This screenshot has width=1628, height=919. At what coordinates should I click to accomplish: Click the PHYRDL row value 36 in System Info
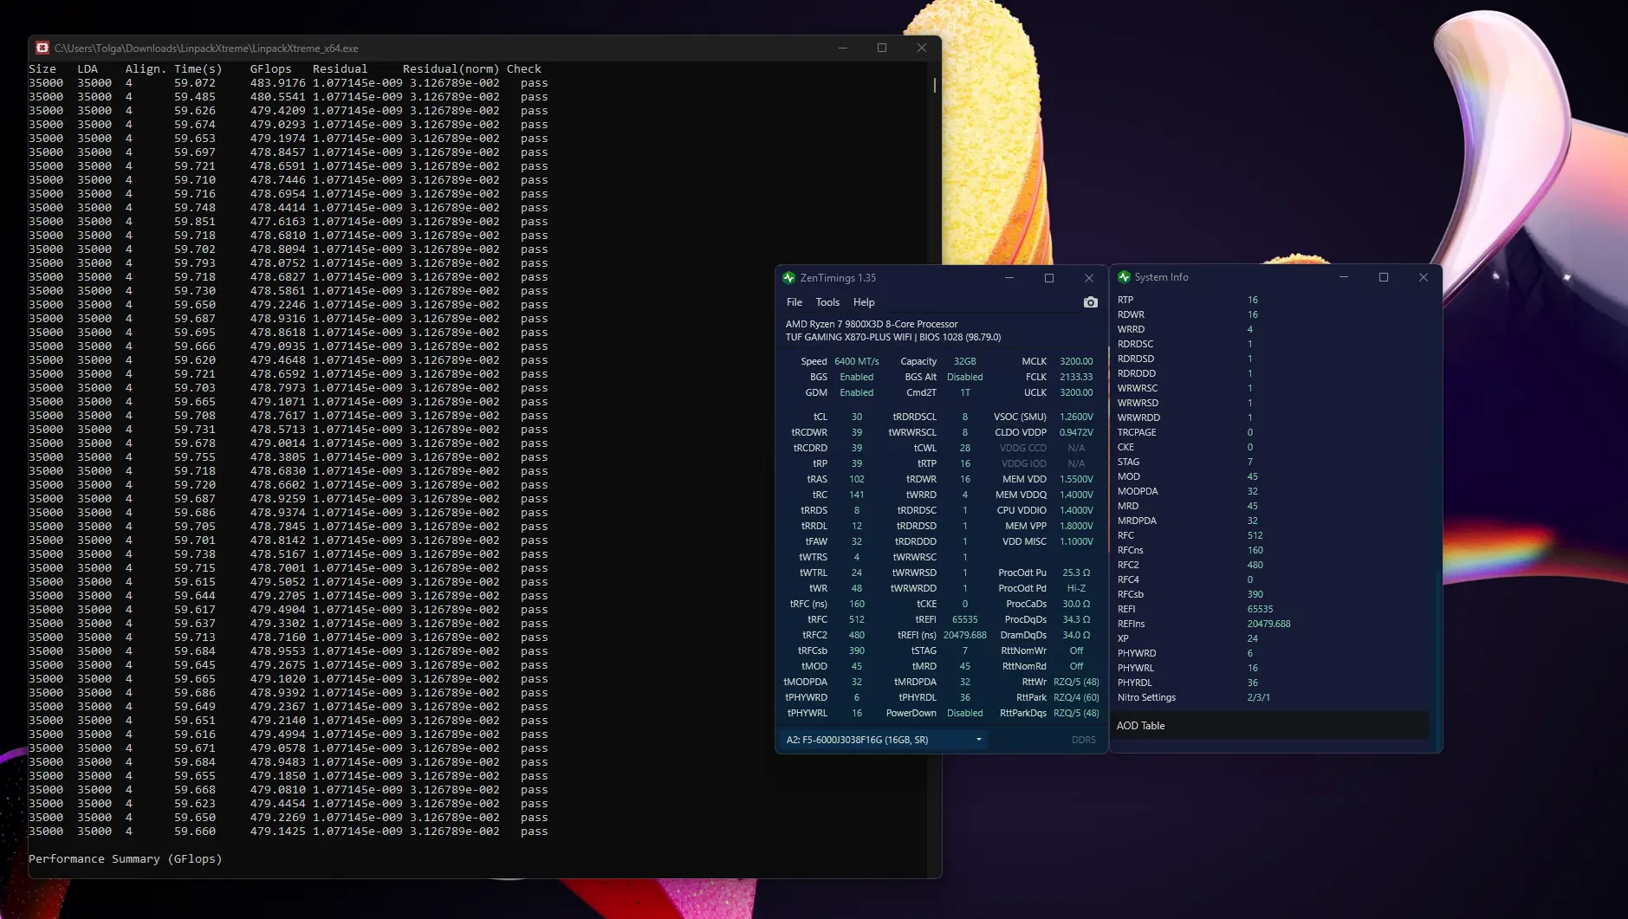coord(1252,683)
